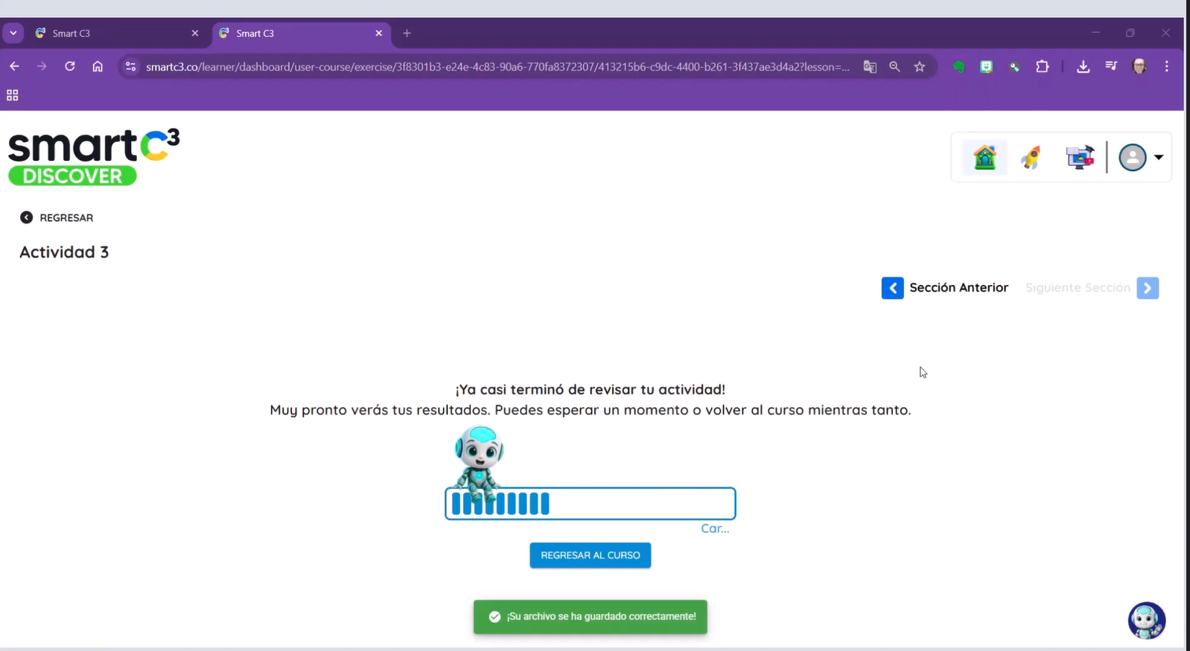This screenshot has width=1190, height=651.
Task: Open the browser extensions puzzle icon
Action: tap(1042, 66)
